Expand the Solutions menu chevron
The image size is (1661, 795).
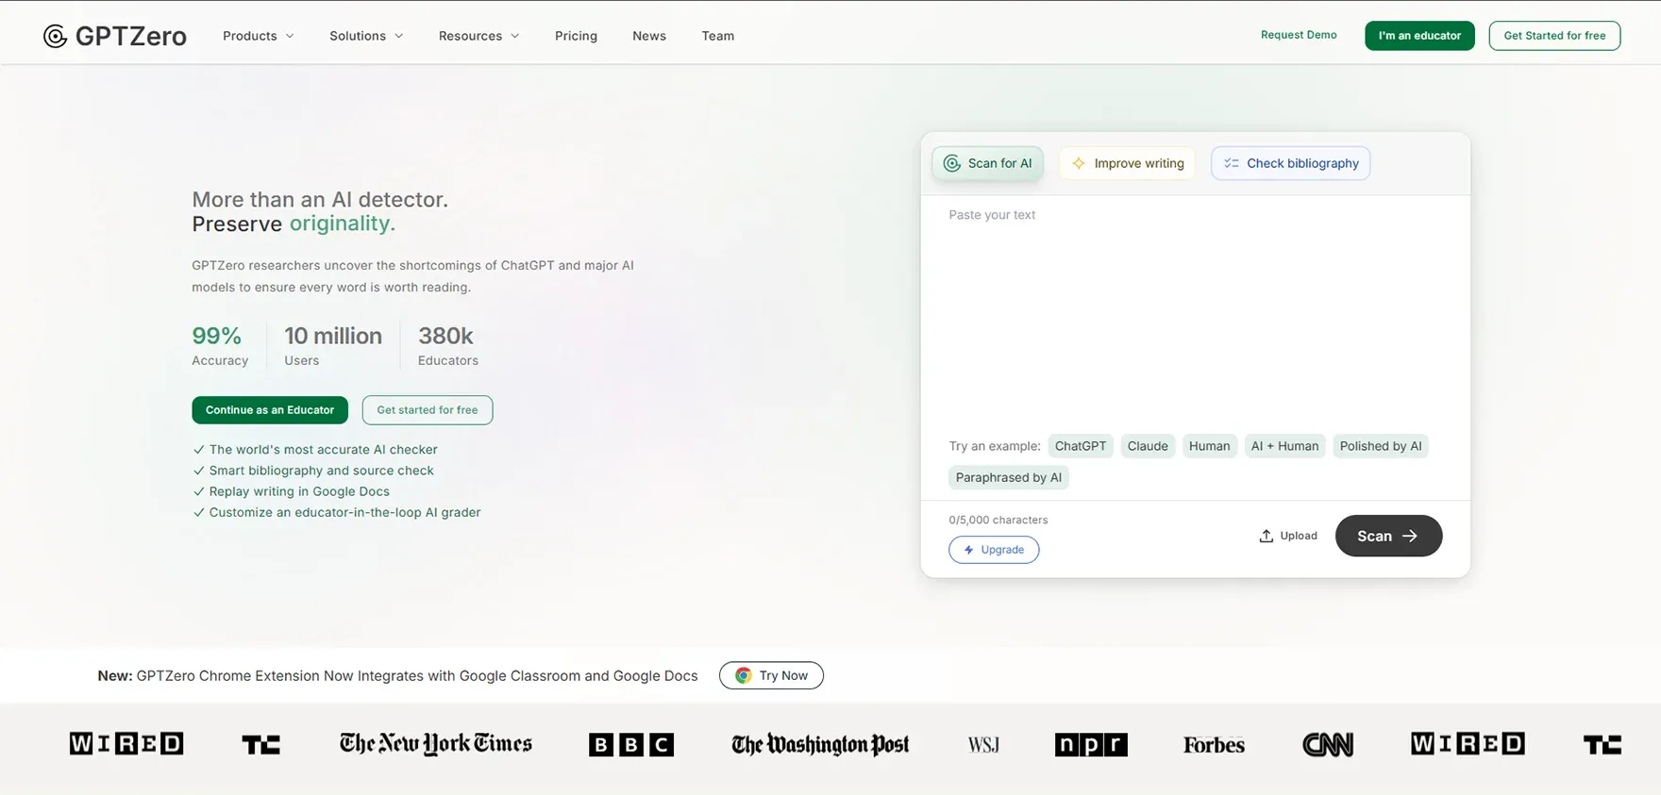pyautogui.click(x=398, y=36)
